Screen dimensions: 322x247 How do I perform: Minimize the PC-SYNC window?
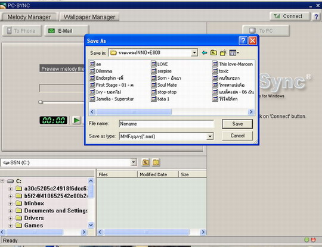pos(311,6)
